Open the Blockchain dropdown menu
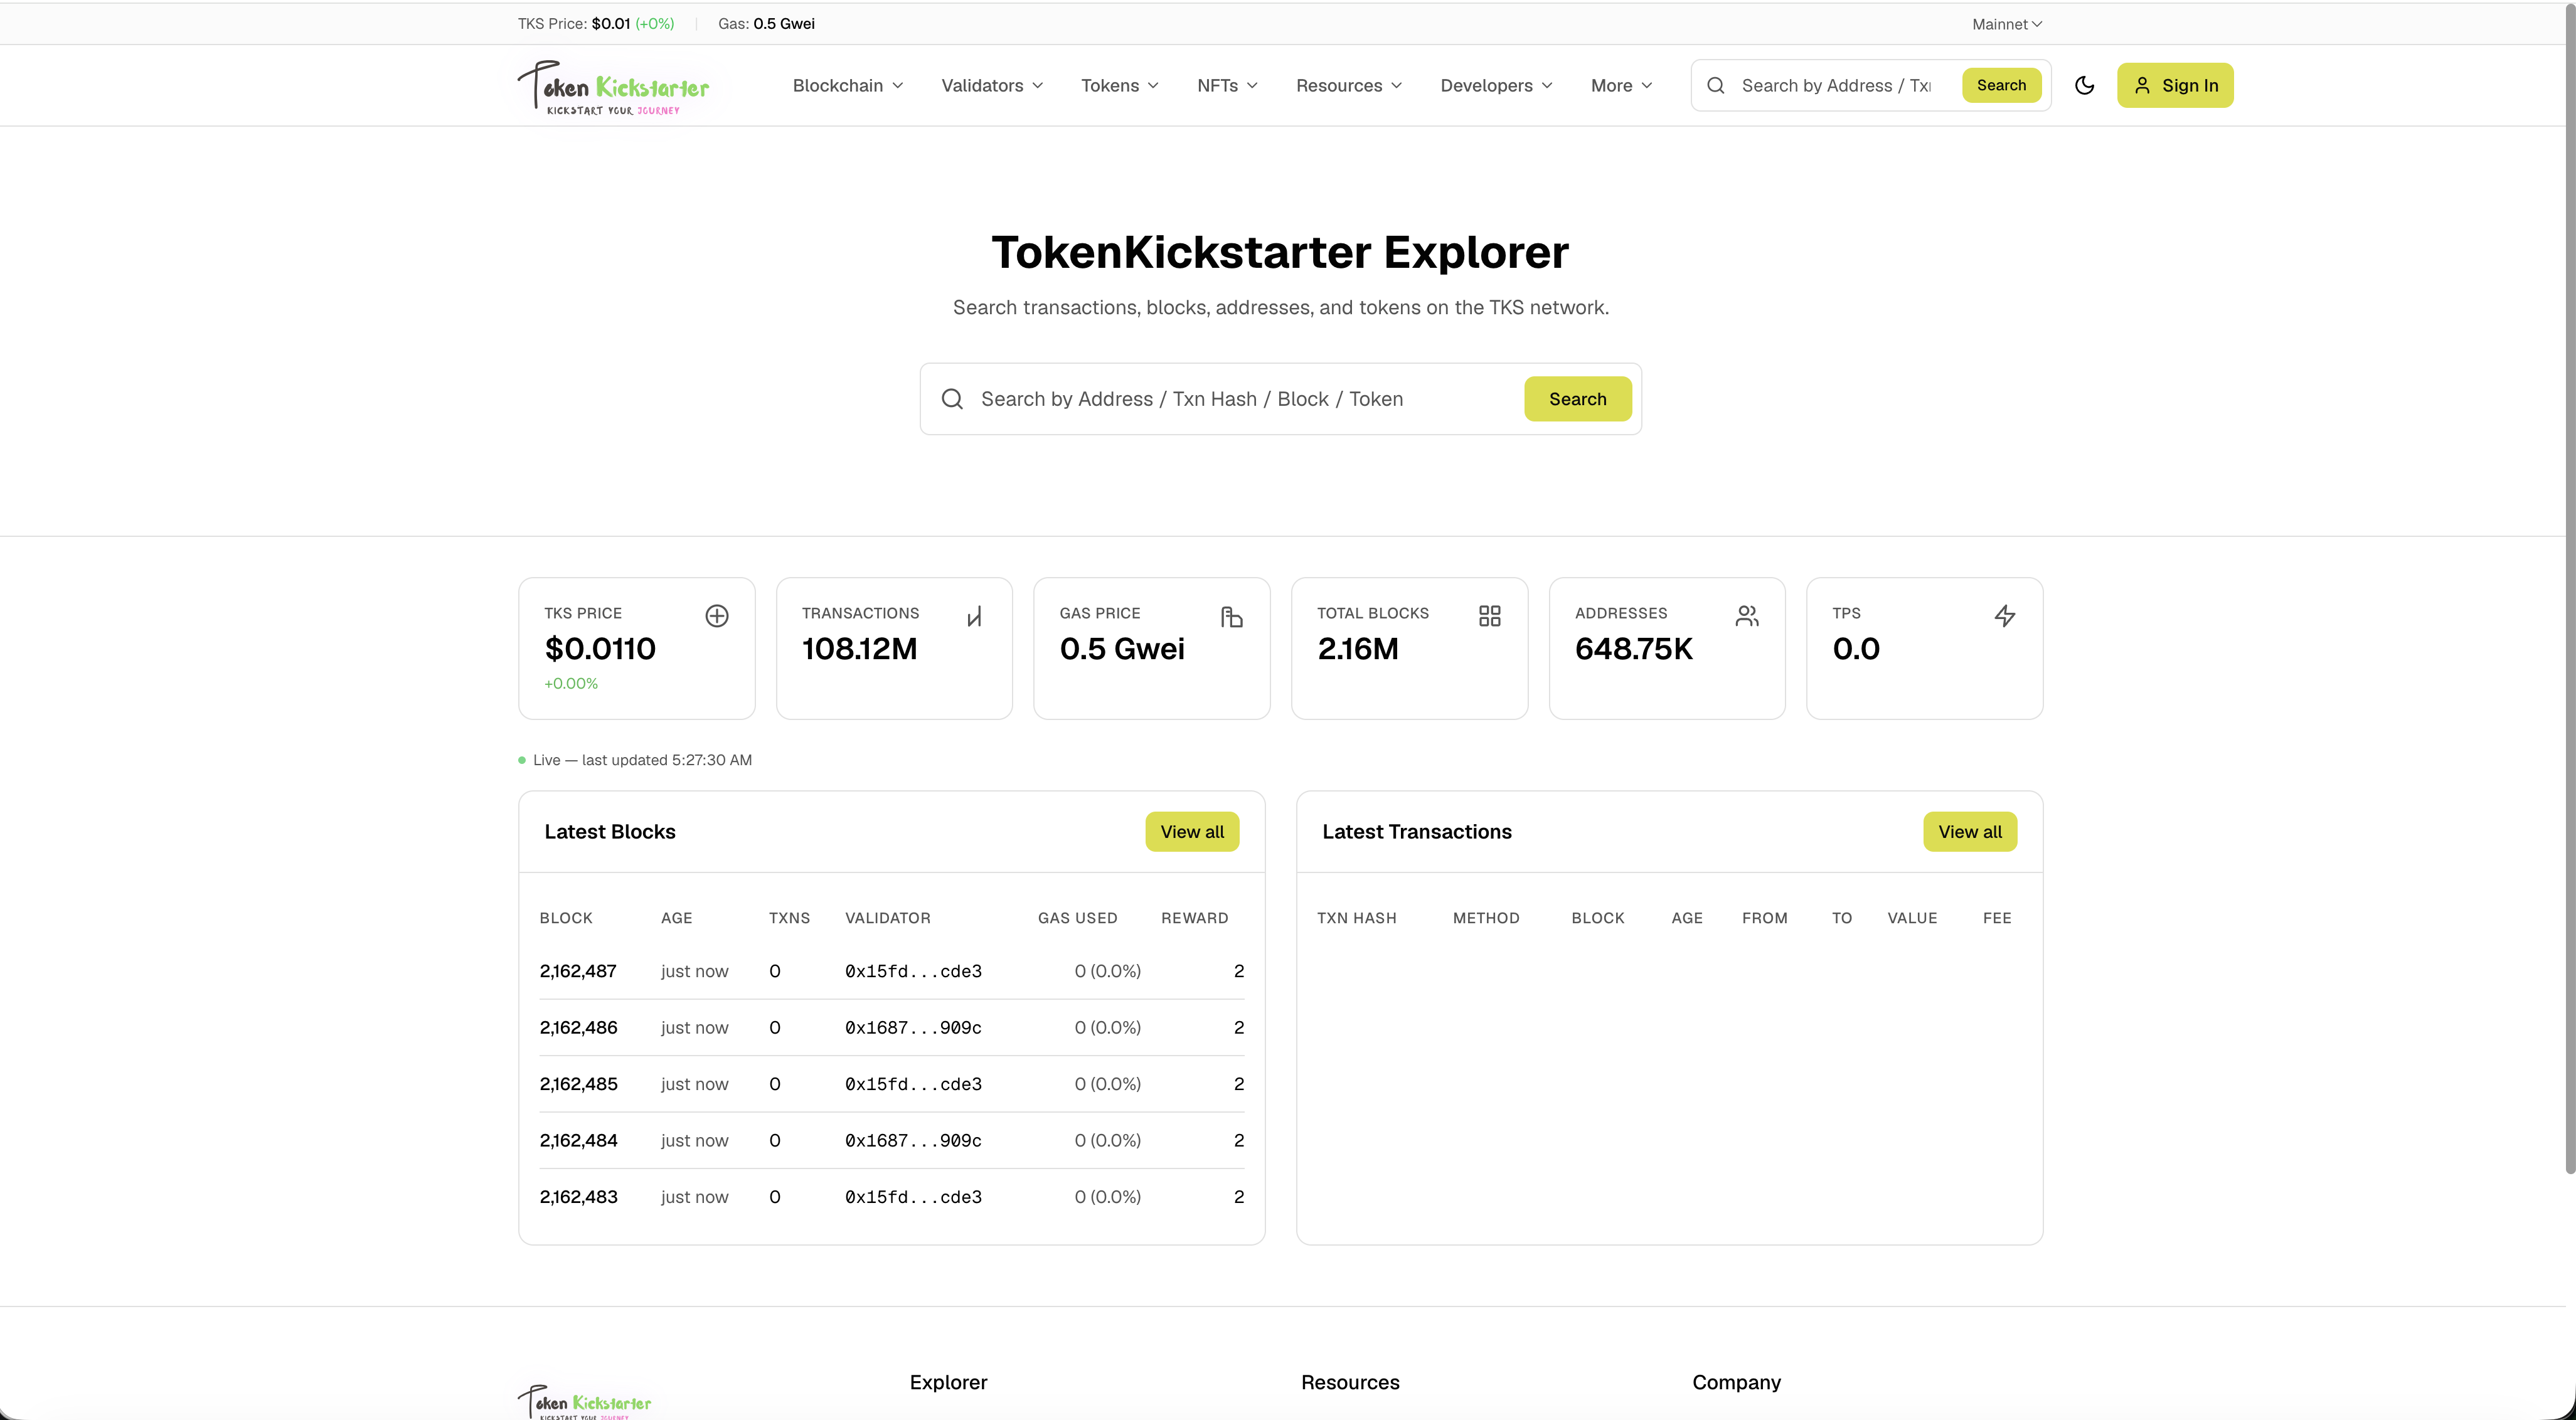2576x1420 pixels. coord(848,85)
